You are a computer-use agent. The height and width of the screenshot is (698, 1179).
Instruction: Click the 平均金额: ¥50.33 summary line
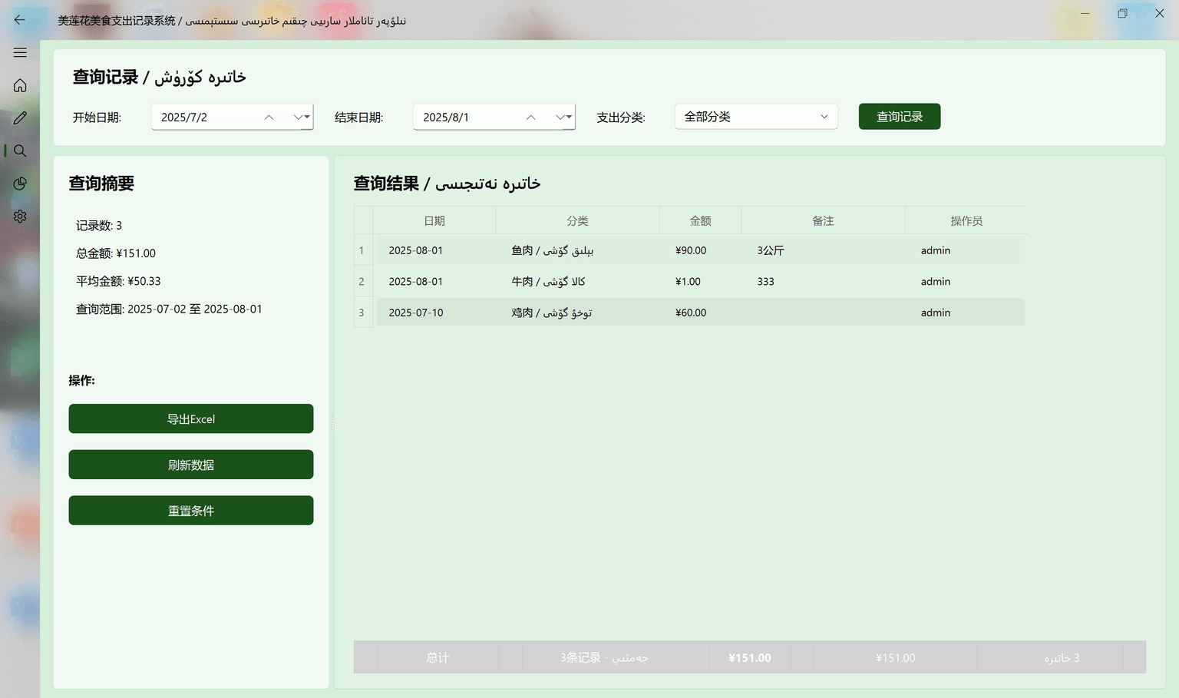point(118,281)
